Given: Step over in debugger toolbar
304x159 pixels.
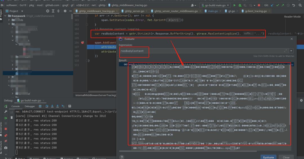Looking at the screenshot, I should click(x=47, y=106).
